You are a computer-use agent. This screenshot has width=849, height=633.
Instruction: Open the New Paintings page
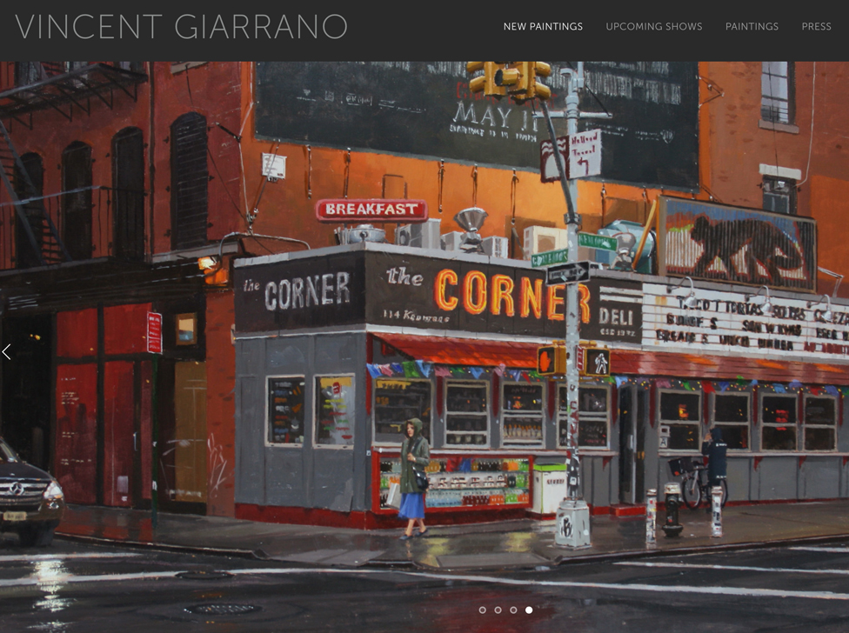(x=543, y=27)
